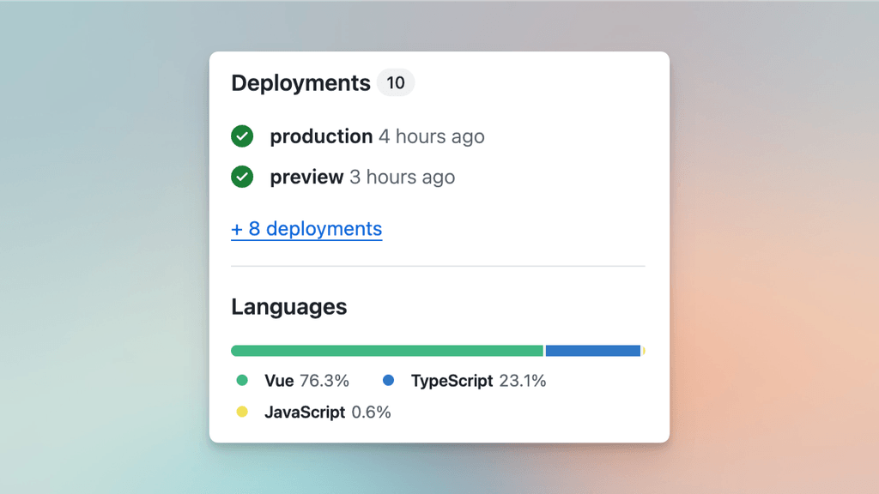The width and height of the screenshot is (879, 494).
Task: Click the production deployment checkmark circle
Action: click(242, 136)
